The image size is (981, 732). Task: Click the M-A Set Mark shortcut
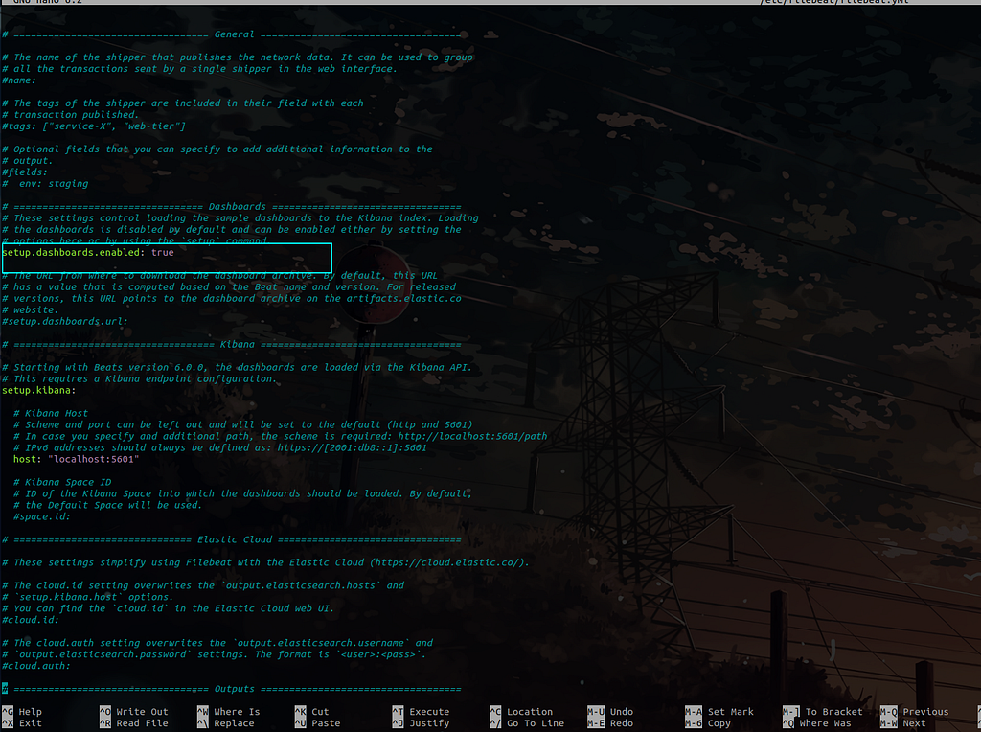click(x=719, y=712)
